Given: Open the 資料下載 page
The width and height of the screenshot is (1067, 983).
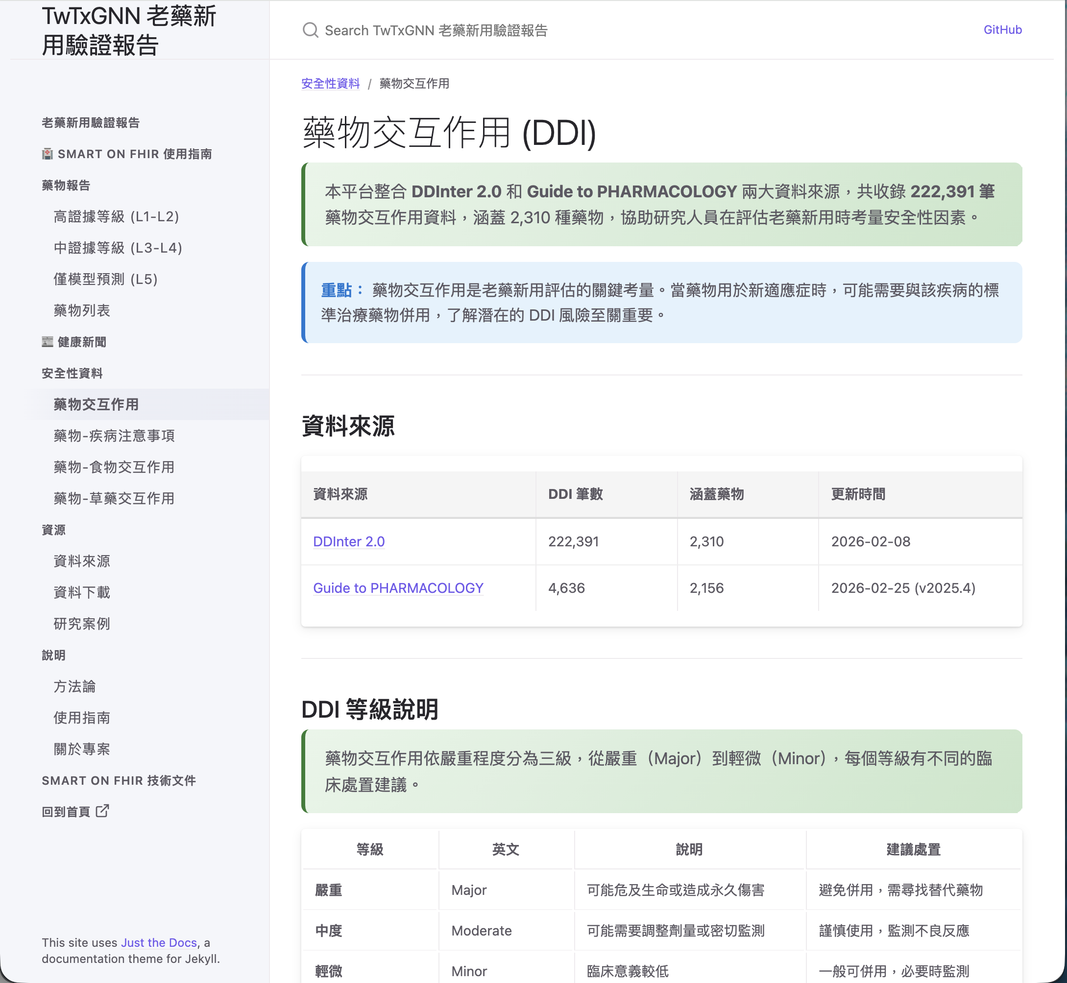Looking at the screenshot, I should [81, 592].
